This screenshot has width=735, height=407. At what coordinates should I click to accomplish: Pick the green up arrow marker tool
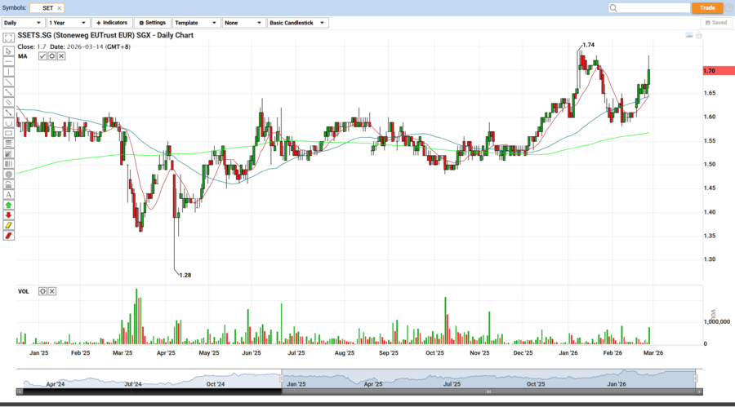click(x=8, y=205)
